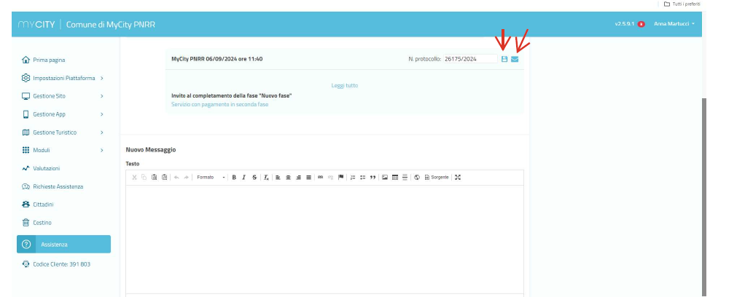Viewport: 745px width, 297px height.
Task: Apply italic formatting in editor toolbar
Action: point(244,177)
